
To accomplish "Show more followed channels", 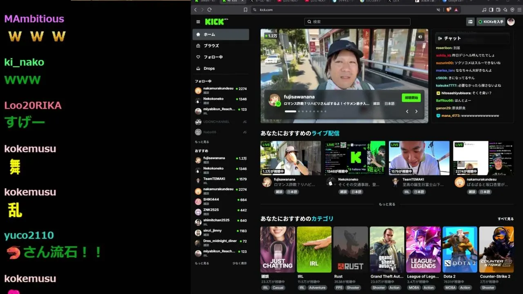I will pos(202,142).
